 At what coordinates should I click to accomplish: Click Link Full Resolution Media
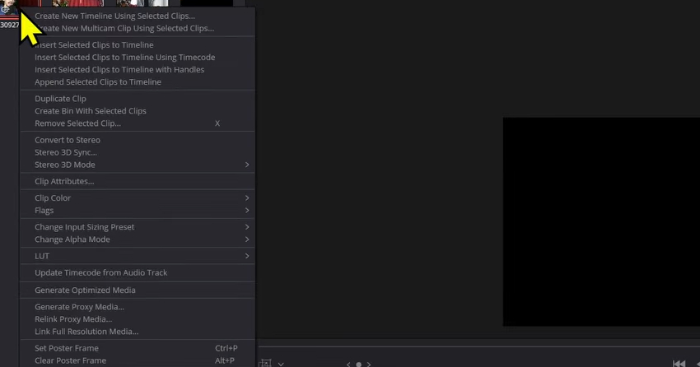tap(86, 332)
